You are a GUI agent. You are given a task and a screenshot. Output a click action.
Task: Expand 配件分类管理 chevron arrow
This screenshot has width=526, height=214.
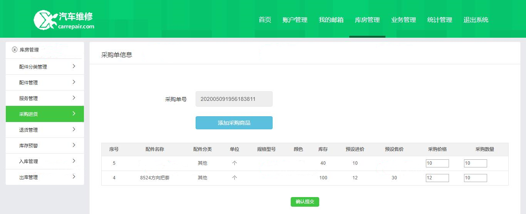coord(74,67)
